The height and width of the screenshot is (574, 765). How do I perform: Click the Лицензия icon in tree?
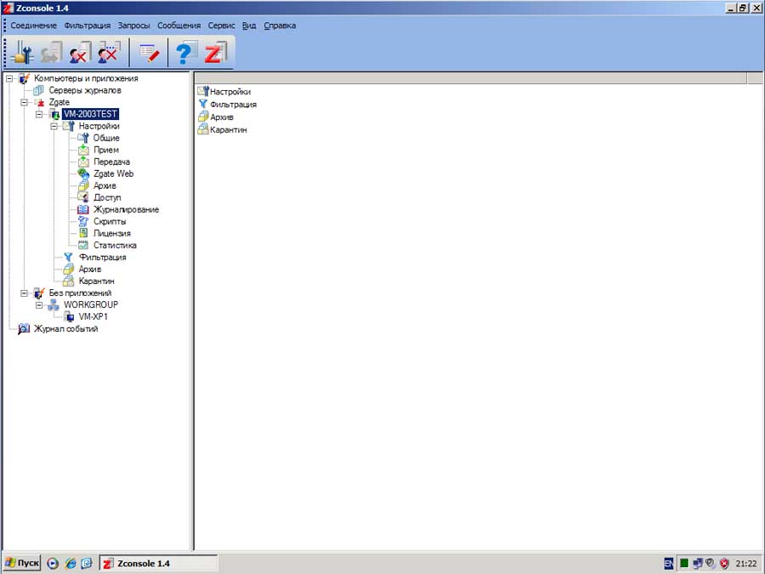pos(83,233)
